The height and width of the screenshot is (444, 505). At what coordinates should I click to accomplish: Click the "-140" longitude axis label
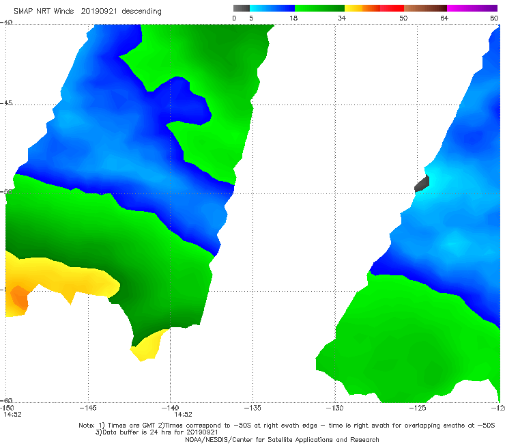(x=170, y=408)
